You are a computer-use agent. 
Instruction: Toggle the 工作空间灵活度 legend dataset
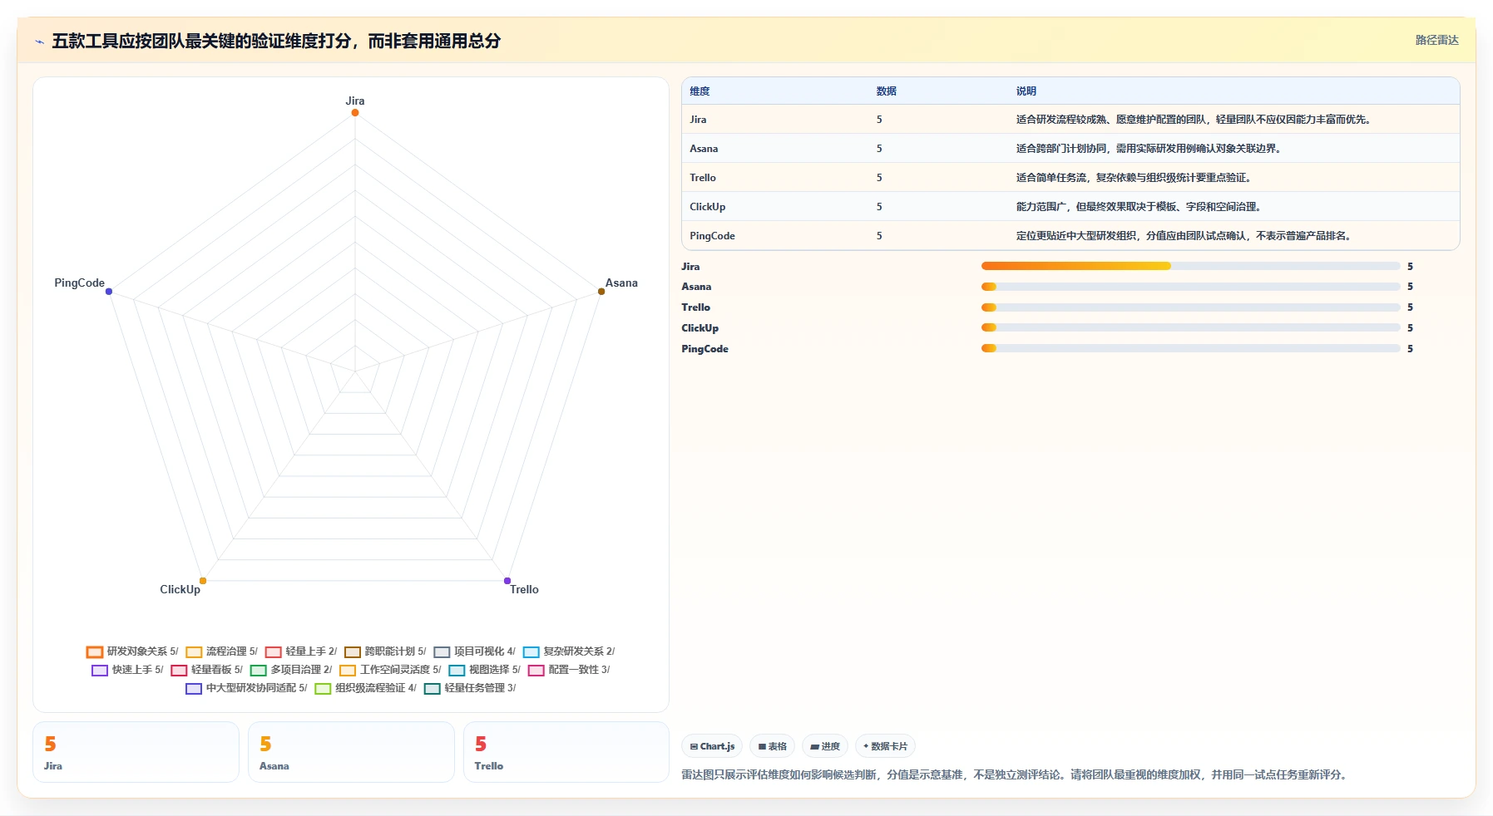click(390, 670)
